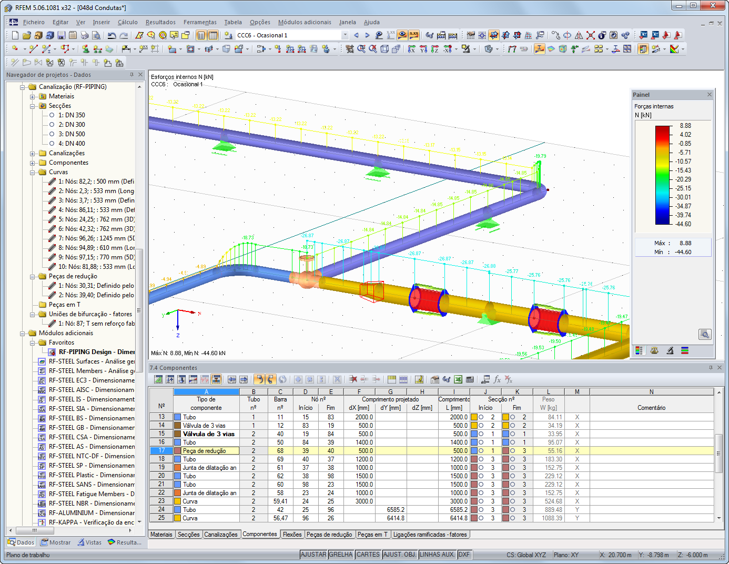Click the red X delete node icon
The image size is (729, 564).
pos(591,35)
